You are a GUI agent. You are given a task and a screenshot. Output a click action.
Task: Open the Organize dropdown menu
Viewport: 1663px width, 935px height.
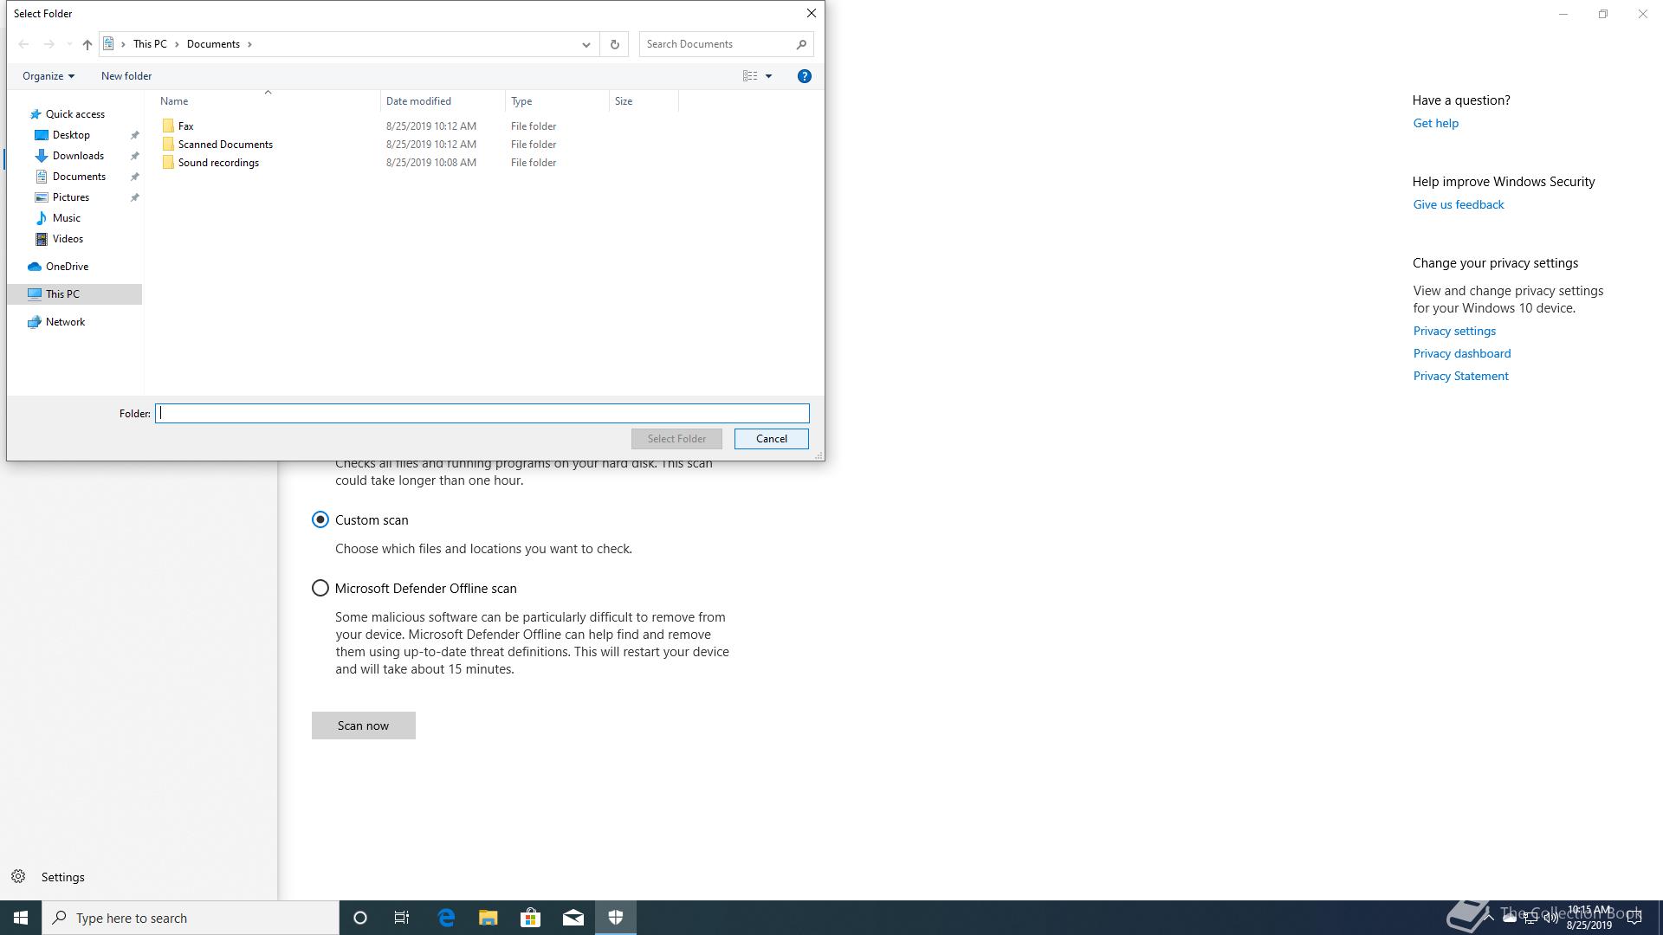(49, 76)
